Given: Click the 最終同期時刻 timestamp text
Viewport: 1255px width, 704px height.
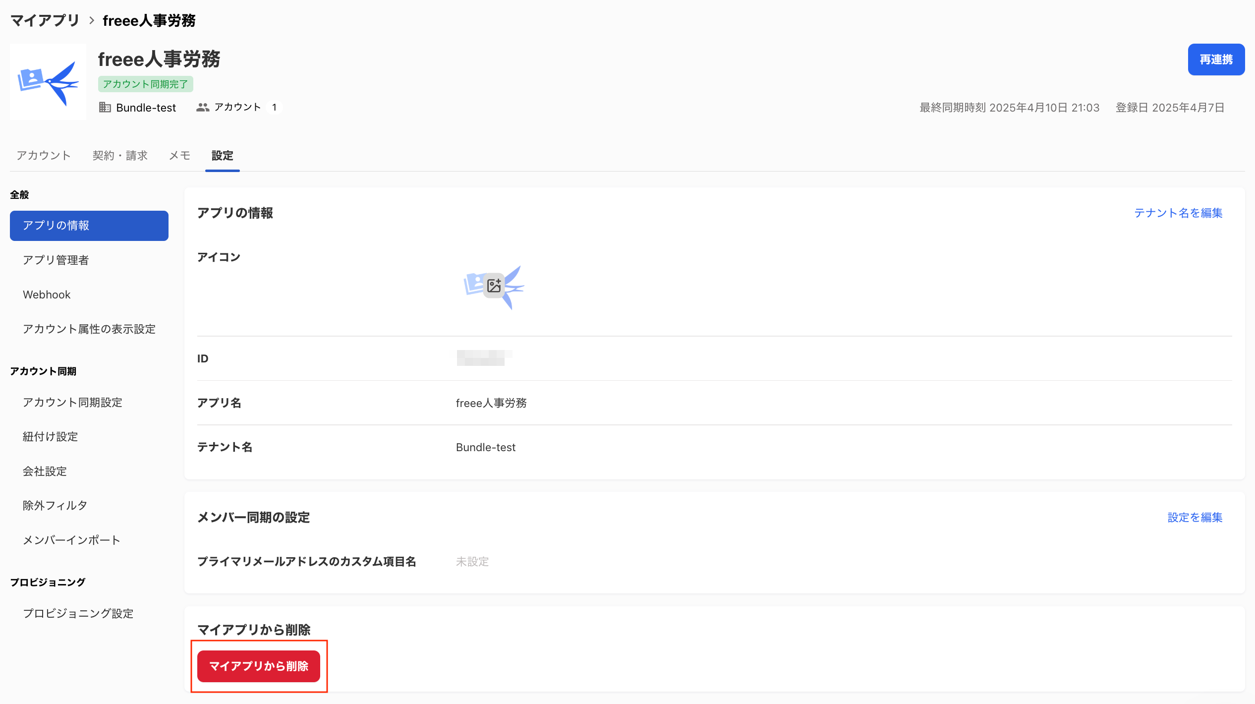Looking at the screenshot, I should (x=1010, y=108).
